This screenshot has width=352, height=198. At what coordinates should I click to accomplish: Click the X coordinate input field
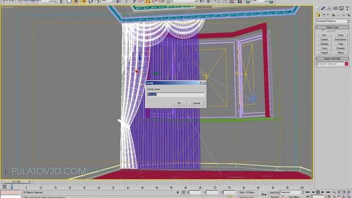tap(195, 193)
